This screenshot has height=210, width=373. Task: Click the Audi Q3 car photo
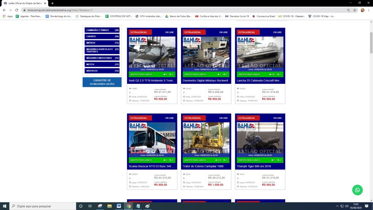click(x=152, y=52)
